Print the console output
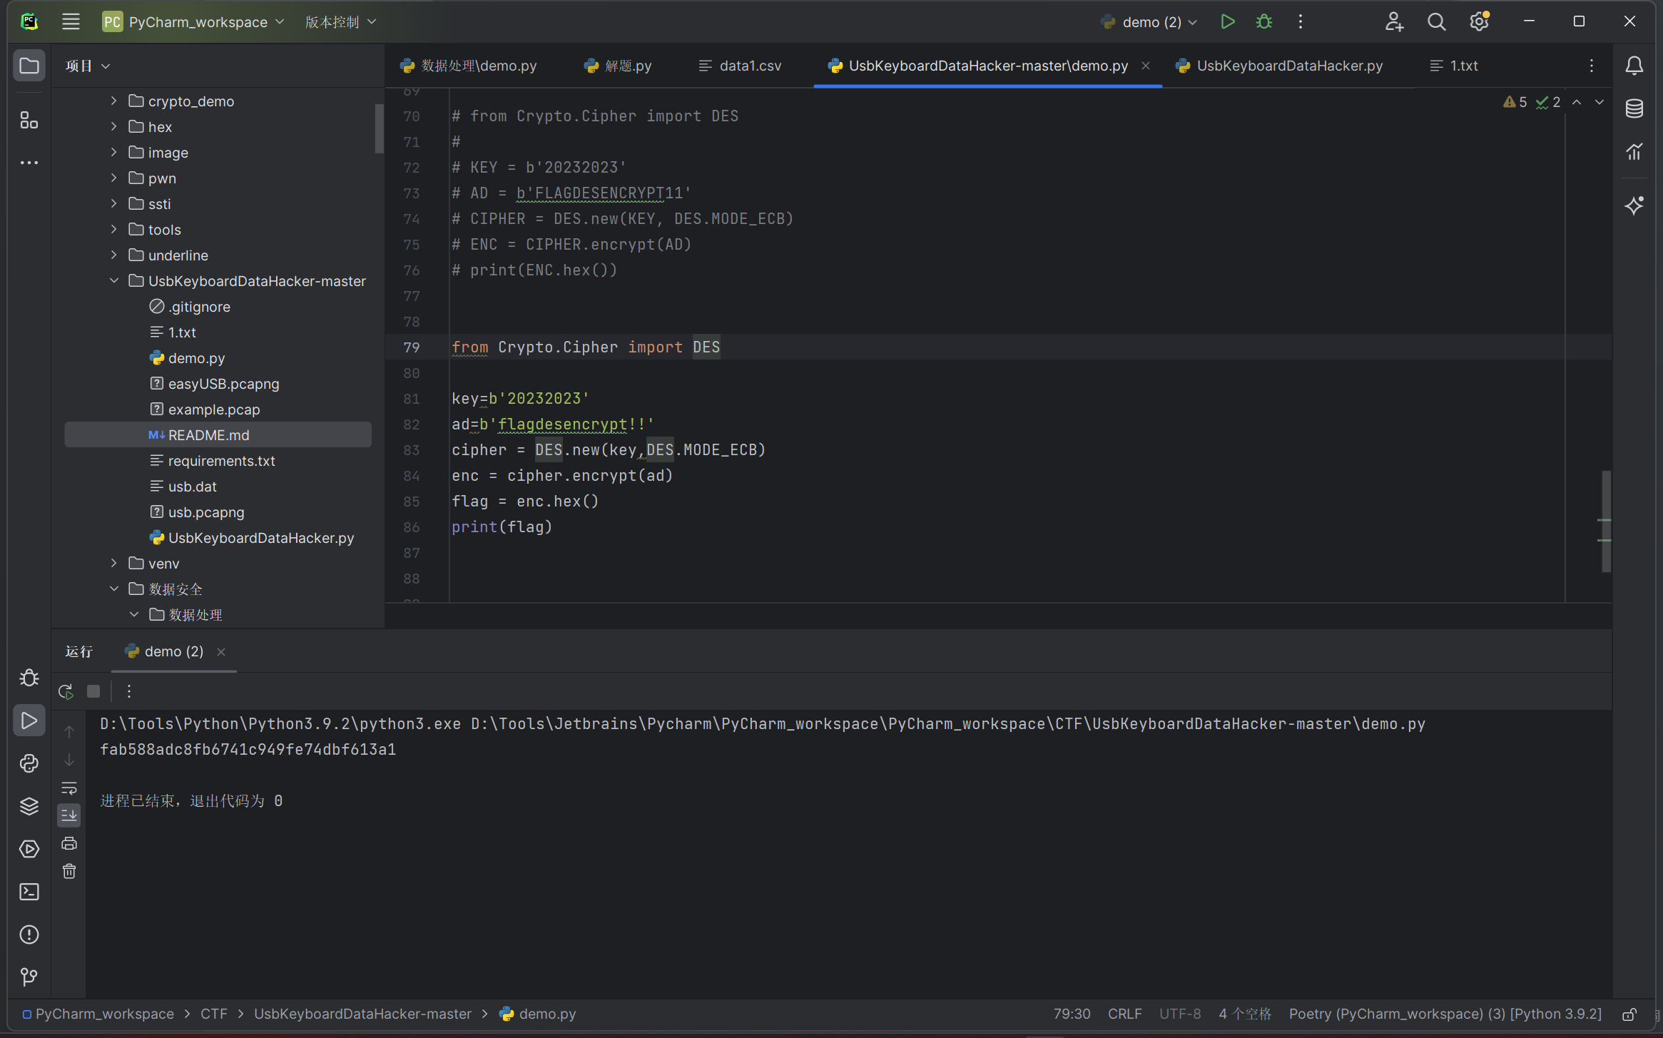The width and height of the screenshot is (1663, 1038). coord(69,843)
